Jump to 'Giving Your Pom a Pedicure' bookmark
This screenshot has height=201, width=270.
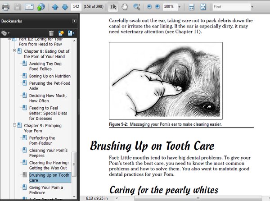coord(46,190)
